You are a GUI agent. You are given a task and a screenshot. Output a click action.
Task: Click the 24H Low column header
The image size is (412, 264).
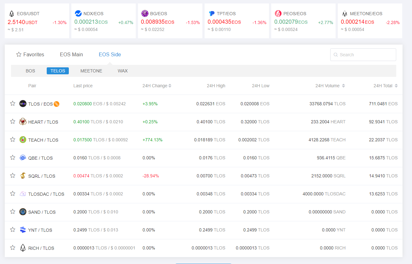click(261, 86)
